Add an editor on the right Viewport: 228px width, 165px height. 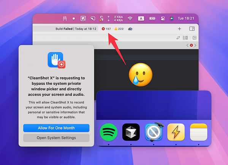tap(195, 38)
